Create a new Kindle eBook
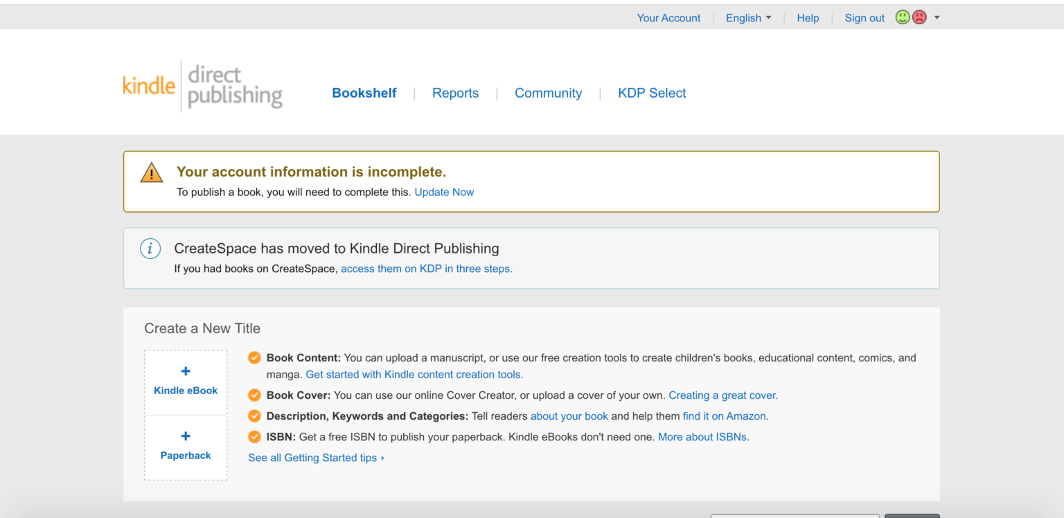 (x=185, y=381)
